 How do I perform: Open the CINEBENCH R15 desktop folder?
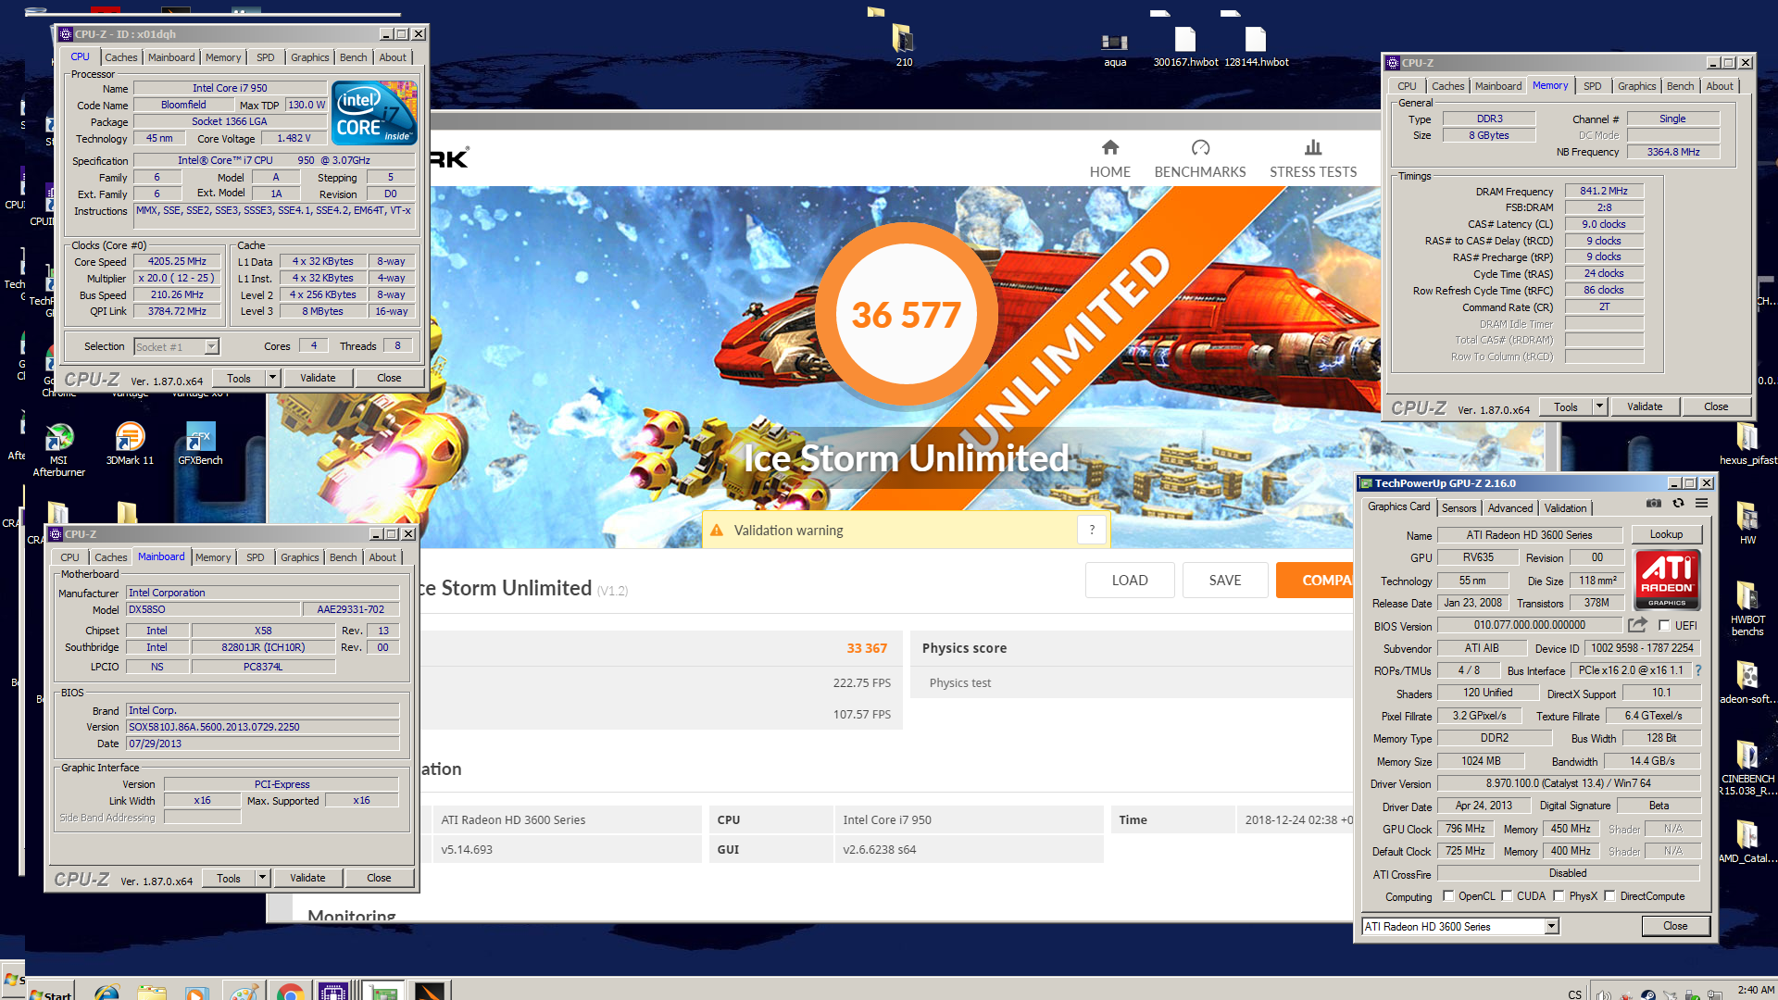tap(1747, 769)
